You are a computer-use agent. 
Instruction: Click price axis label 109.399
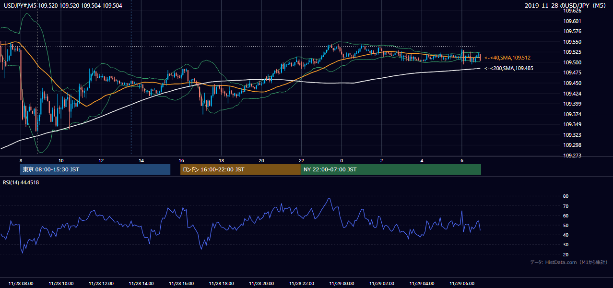[x=572, y=104]
